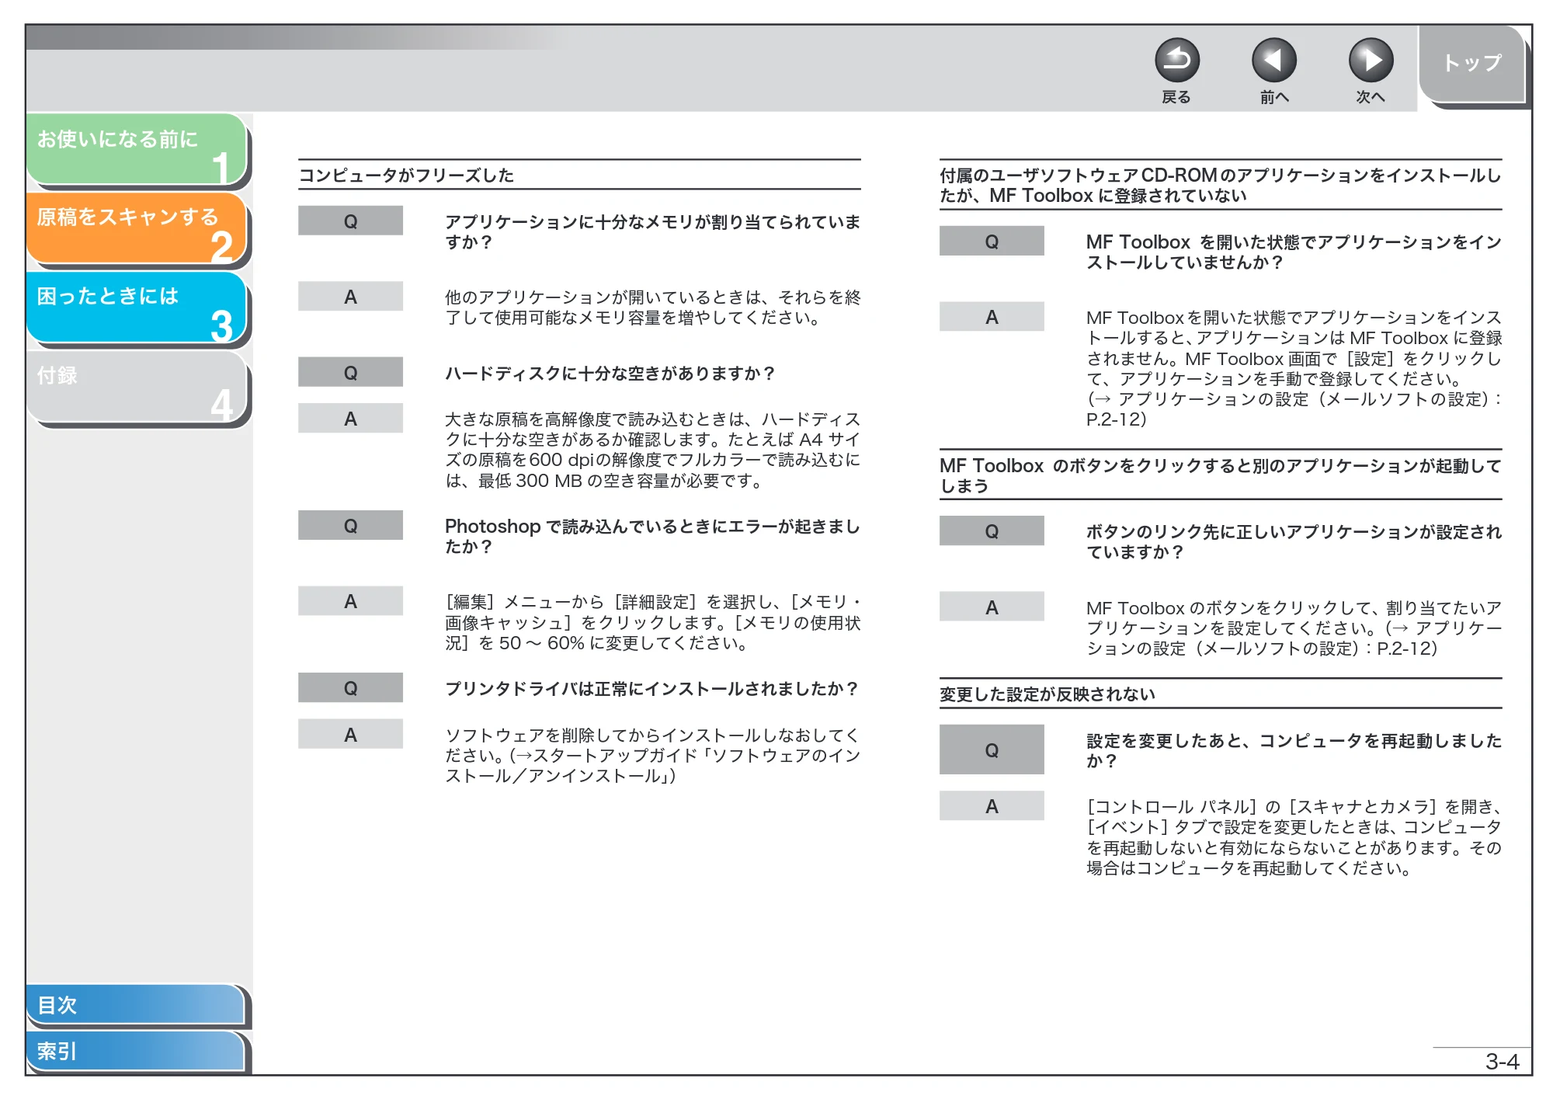The image size is (1553, 1099).
Task: Click answer text 大きな原稿を高解像度で読み込むとき
Action: point(652,450)
